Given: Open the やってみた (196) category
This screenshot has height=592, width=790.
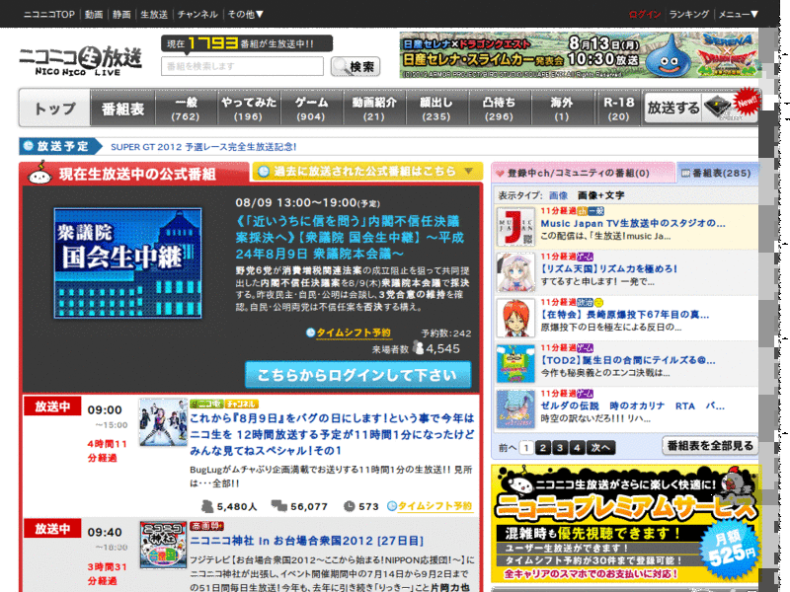Looking at the screenshot, I should (249, 109).
